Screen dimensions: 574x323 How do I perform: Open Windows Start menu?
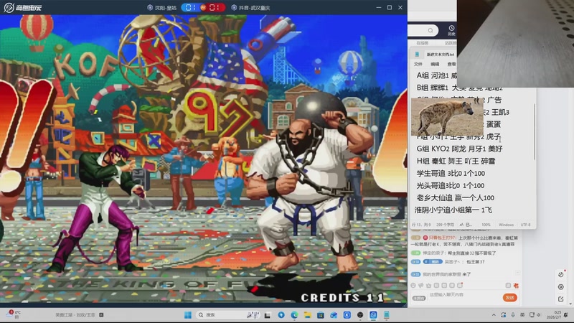[x=188, y=315]
